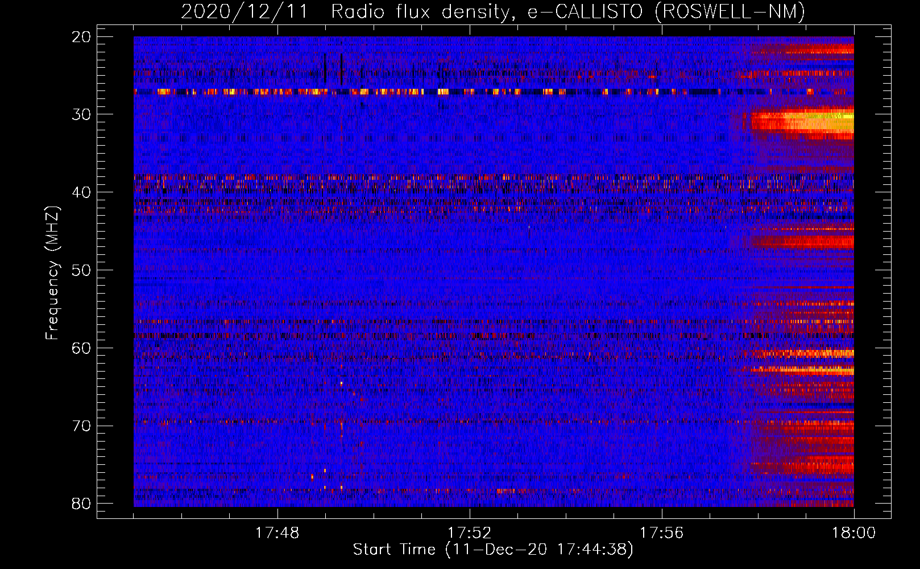Screen dimensions: 920x569
Task: Click the red burst band near 46 MHz
Action: pos(802,242)
